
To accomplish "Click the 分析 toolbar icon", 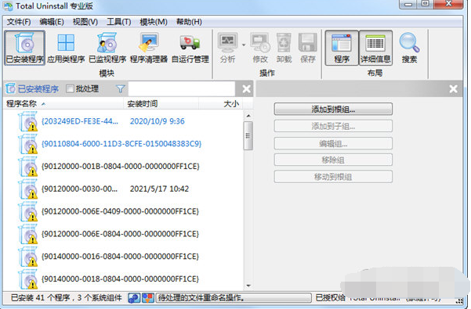I will tap(227, 48).
